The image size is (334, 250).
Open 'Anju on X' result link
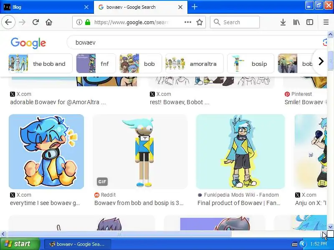click(x=311, y=203)
